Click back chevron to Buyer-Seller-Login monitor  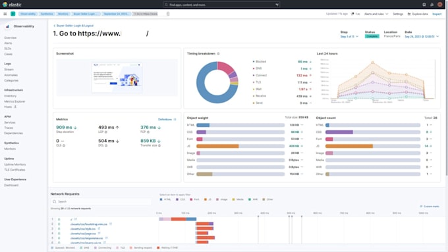pyautogui.click(x=55, y=26)
